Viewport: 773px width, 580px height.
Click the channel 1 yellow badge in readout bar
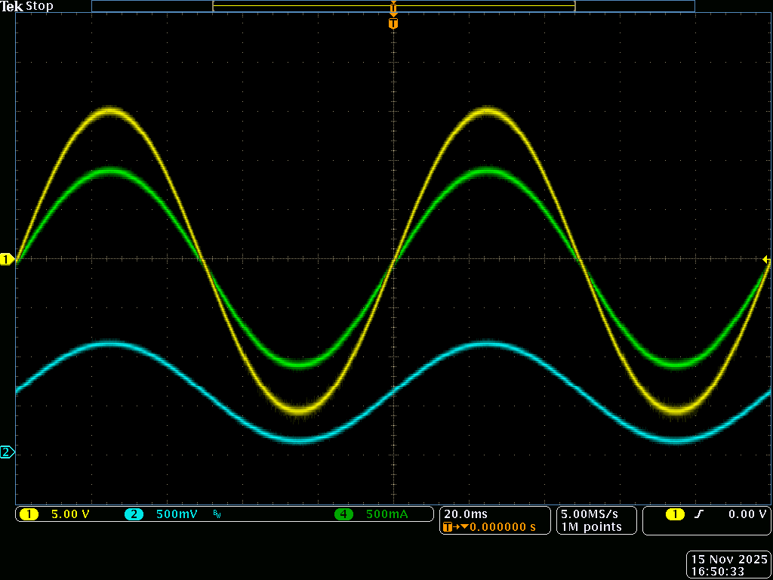click(29, 514)
